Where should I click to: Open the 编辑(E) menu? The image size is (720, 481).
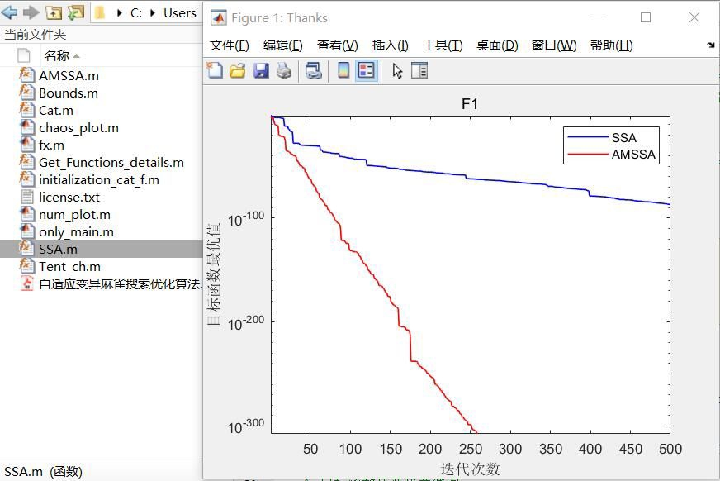tap(283, 45)
